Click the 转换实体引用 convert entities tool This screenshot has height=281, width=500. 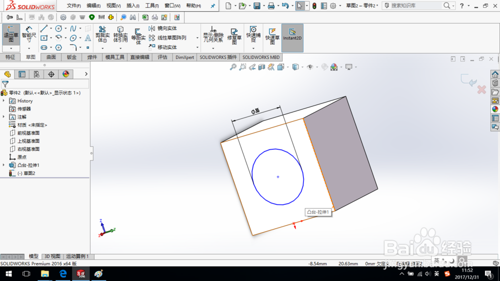[x=120, y=34]
